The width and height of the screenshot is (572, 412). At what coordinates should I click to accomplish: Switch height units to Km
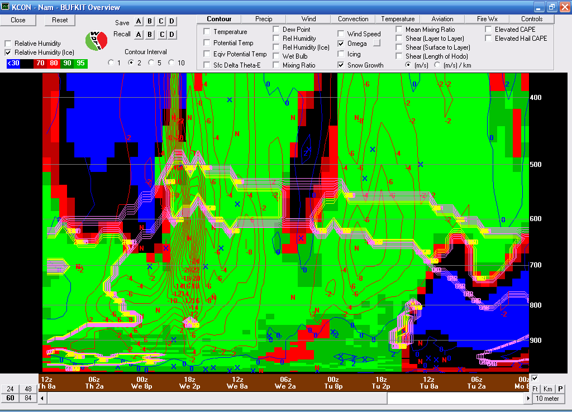pyautogui.click(x=548, y=389)
